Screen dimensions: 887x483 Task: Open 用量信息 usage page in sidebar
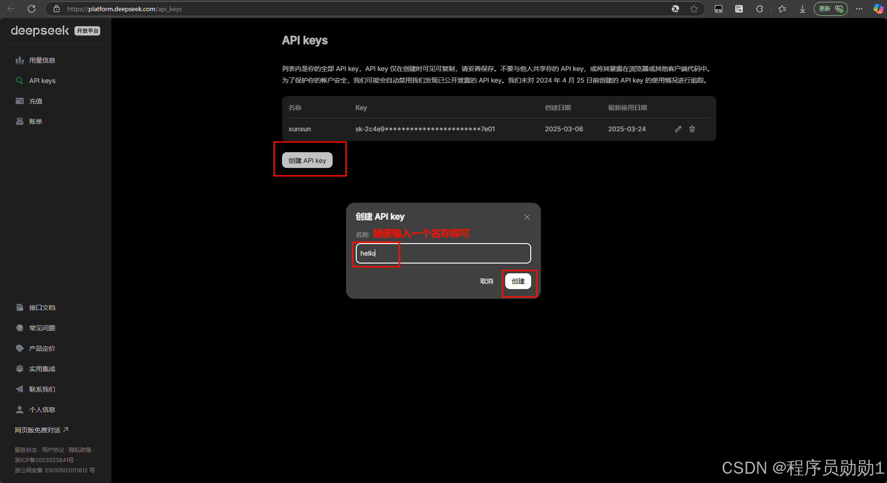point(42,60)
